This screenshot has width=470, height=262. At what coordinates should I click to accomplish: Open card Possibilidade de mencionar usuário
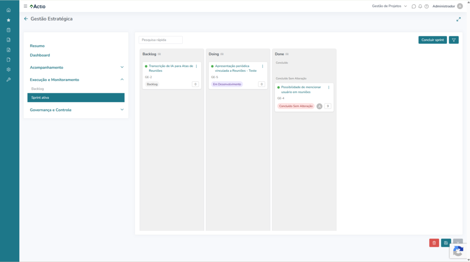pyautogui.click(x=301, y=90)
